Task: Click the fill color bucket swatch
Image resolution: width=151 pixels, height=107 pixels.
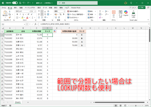Action: [x=22, y=17]
